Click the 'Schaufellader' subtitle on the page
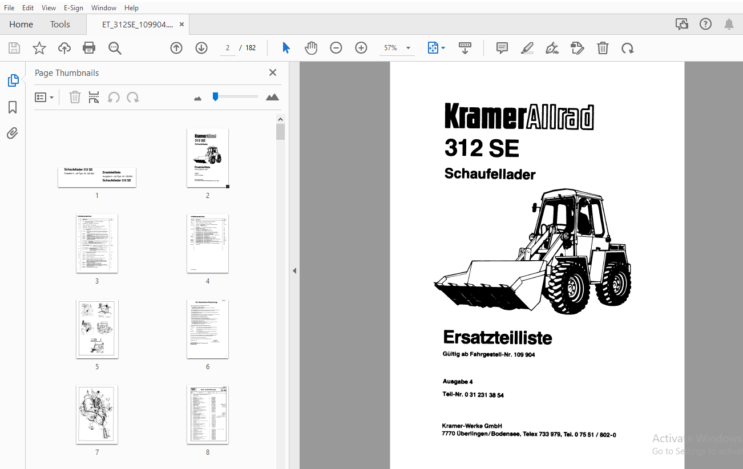Viewport: 743px width, 469px height. (490, 174)
